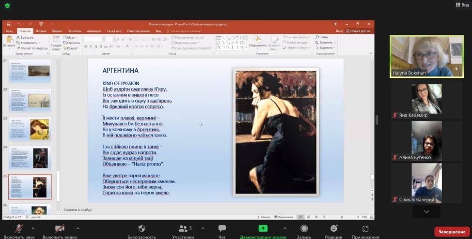472x239 pixels.
Task: Open video options arrow beside camera
Action: click(x=78, y=228)
